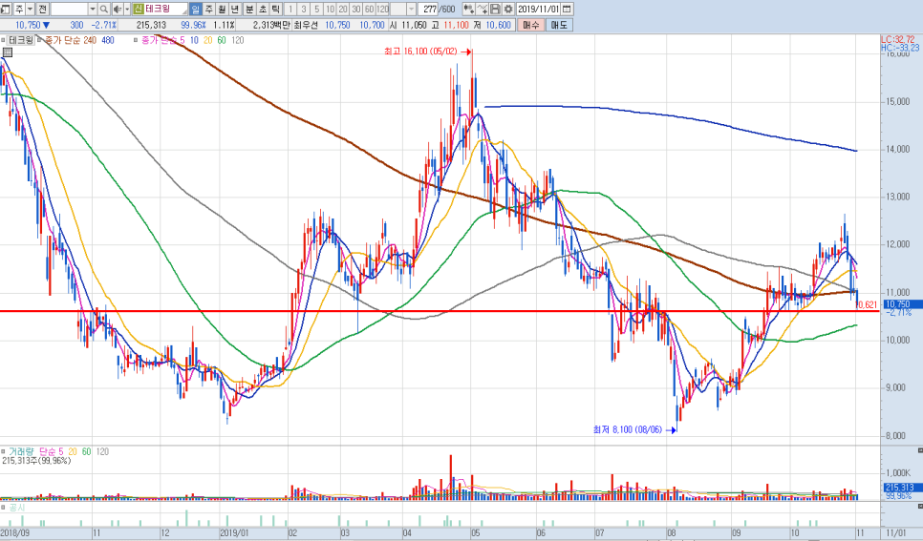The image size is (923, 541).
Task: Click the 매수 buy button
Action: [530, 26]
